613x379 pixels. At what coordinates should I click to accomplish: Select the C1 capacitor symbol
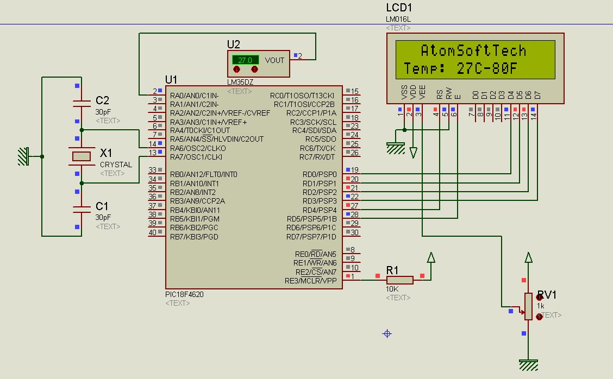[82, 210]
